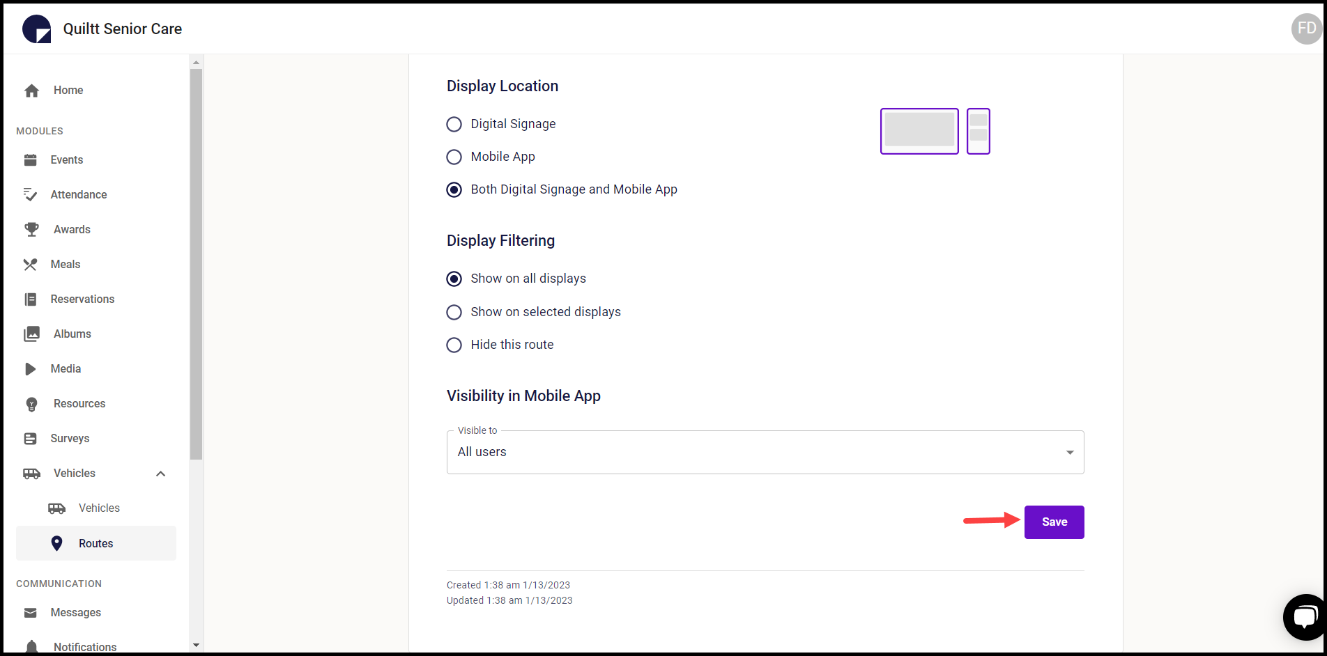Screen dimensions: 1327x656
Task: Select Hide this route
Action: (x=454, y=345)
